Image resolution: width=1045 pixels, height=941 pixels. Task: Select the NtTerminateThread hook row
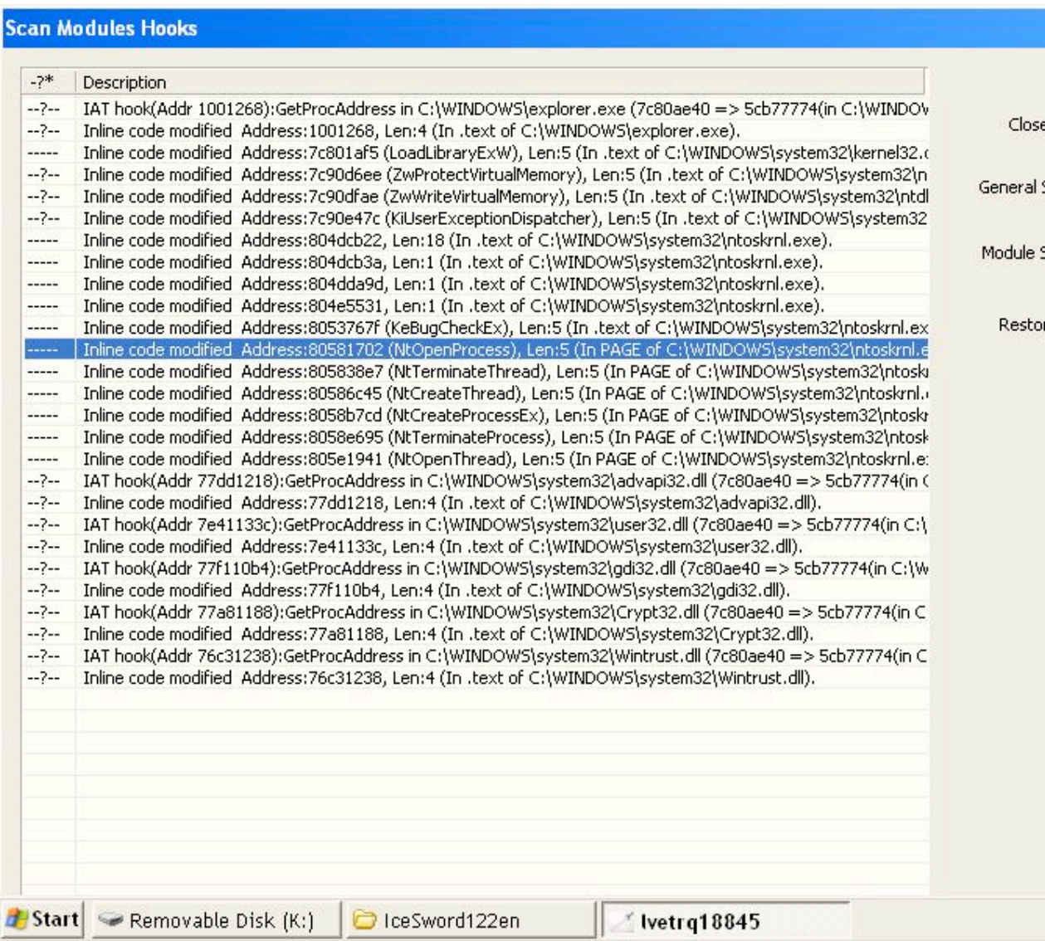click(498, 371)
